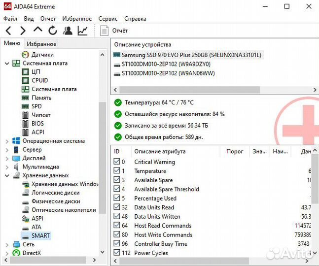319x266 pixels.
Task: Select the Мультимедиа speaker icon
Action: coord(16,166)
